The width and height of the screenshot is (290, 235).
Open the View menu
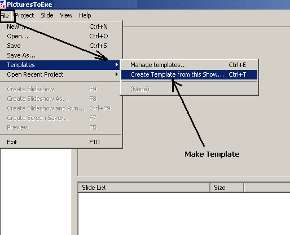click(66, 15)
